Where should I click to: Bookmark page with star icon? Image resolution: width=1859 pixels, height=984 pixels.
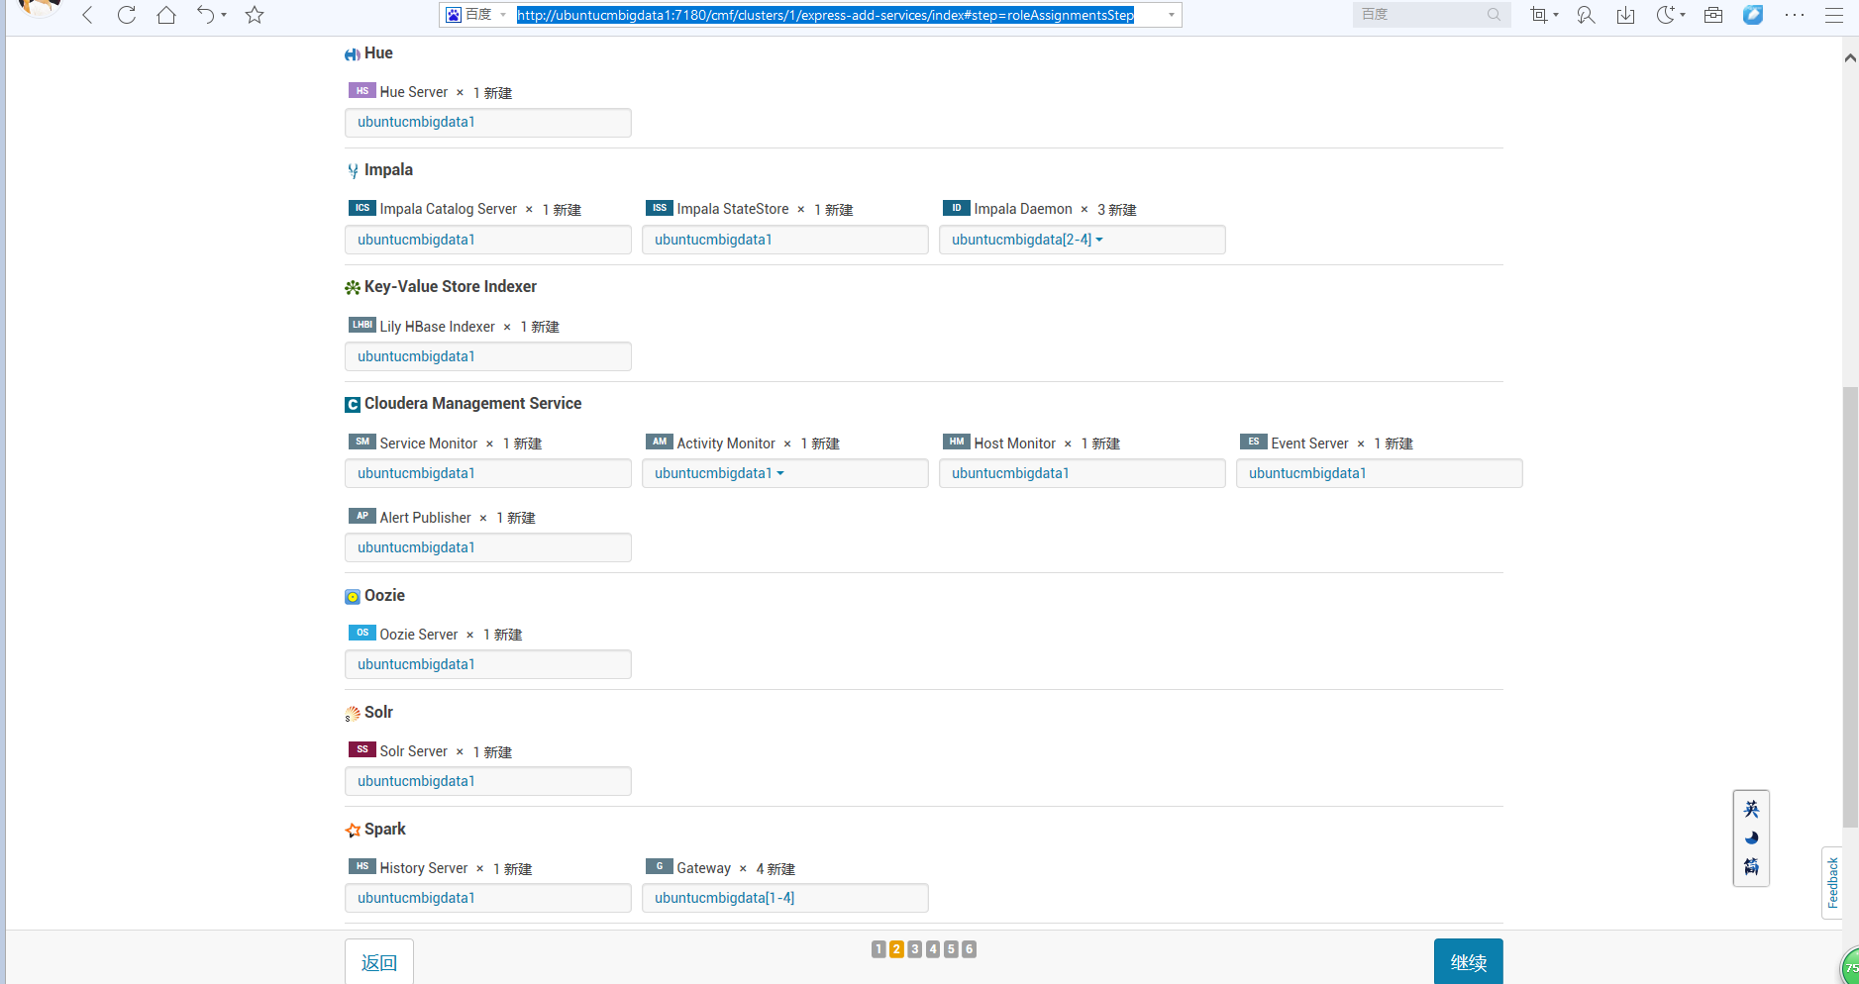click(x=255, y=15)
